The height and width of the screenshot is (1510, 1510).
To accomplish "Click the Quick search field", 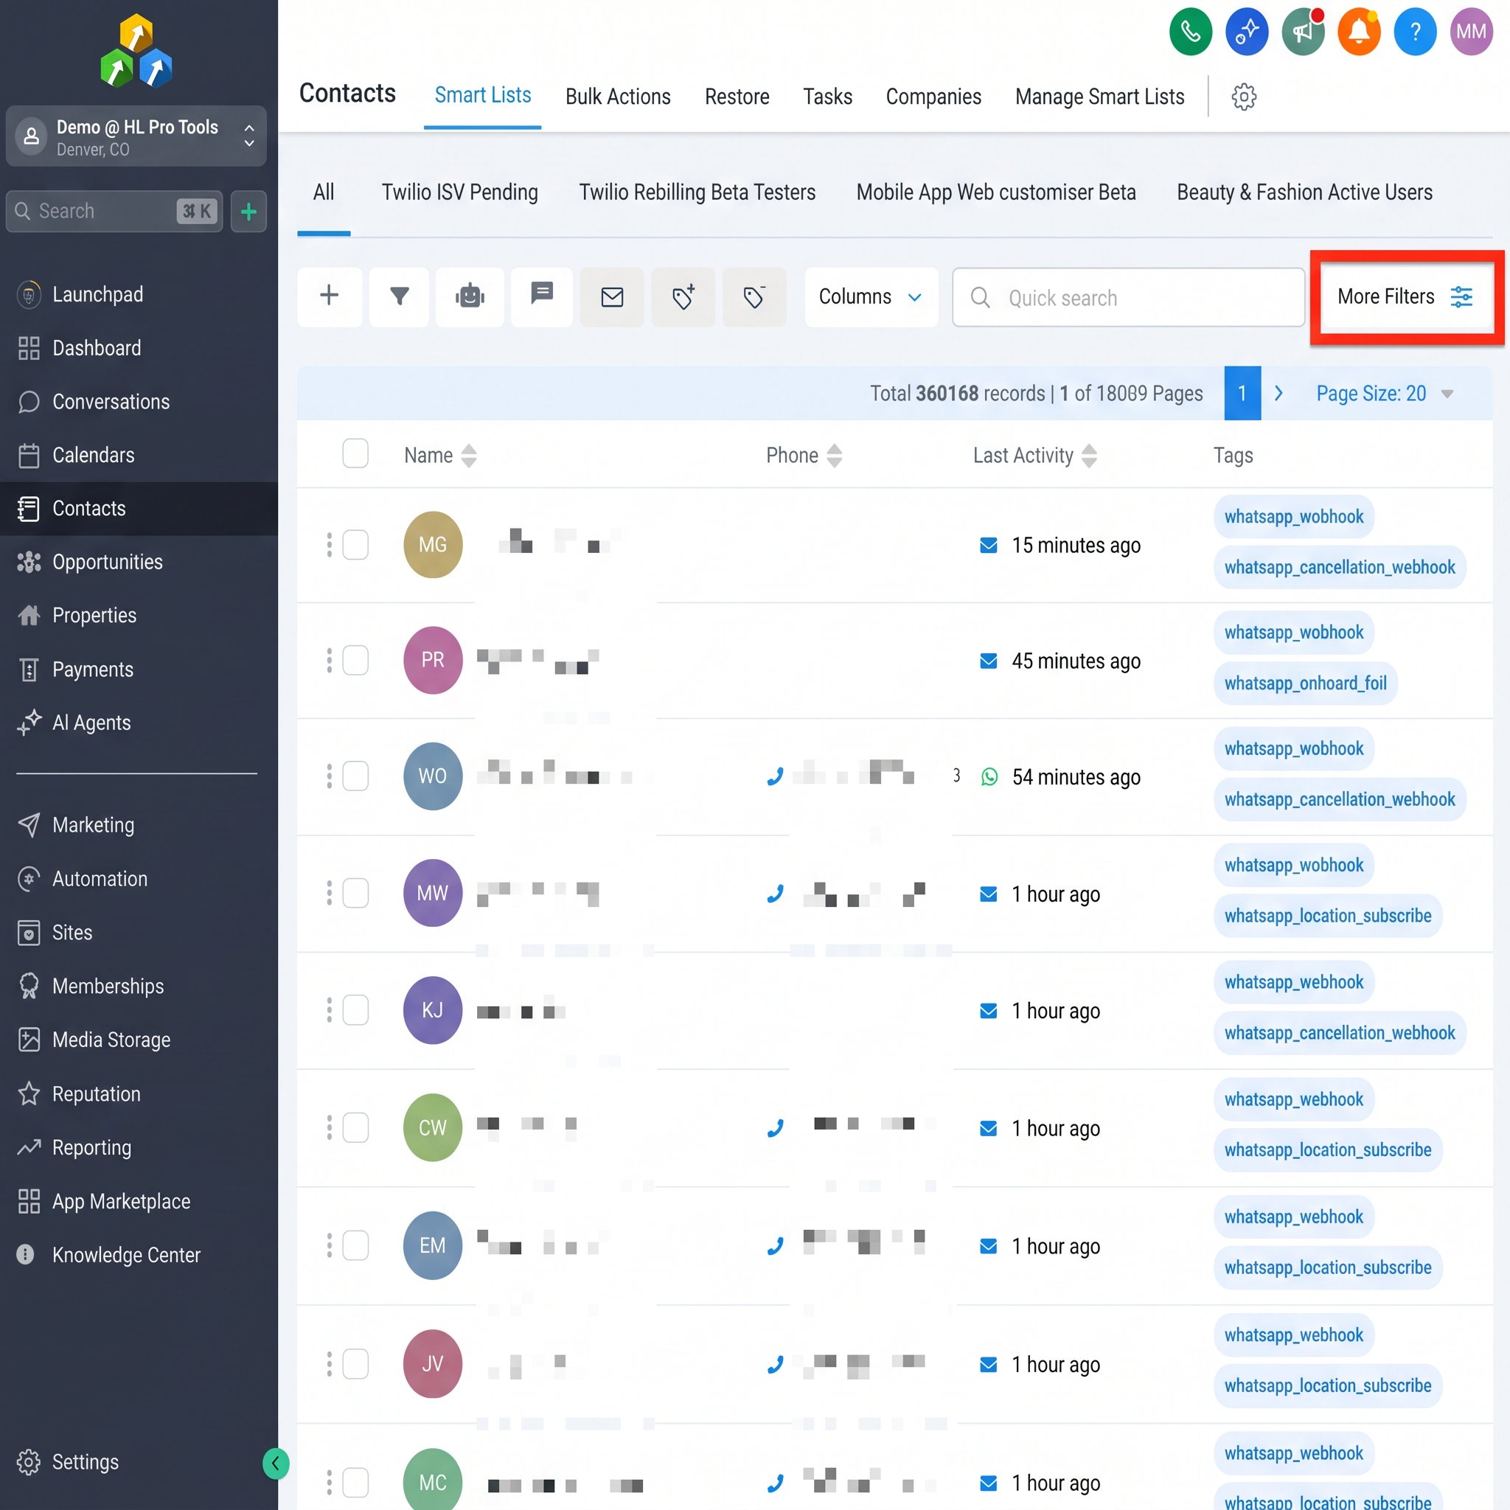I will pyautogui.click(x=1128, y=297).
